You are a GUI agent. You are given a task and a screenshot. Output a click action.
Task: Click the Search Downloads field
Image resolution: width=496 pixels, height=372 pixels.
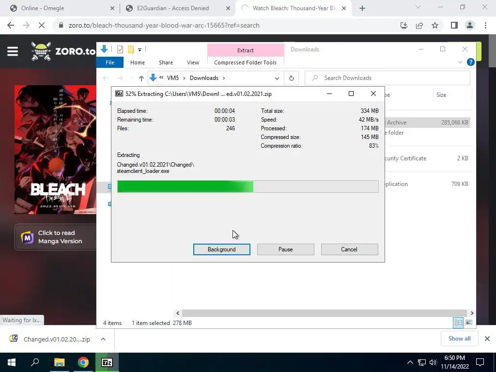click(x=387, y=78)
